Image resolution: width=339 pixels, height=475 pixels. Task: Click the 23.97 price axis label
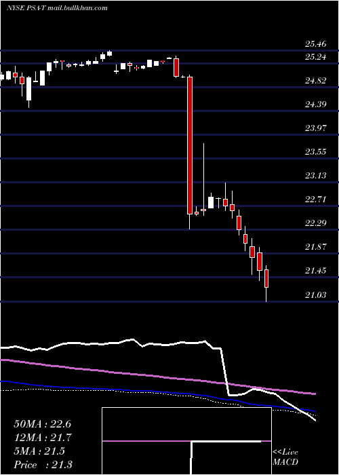point(316,128)
